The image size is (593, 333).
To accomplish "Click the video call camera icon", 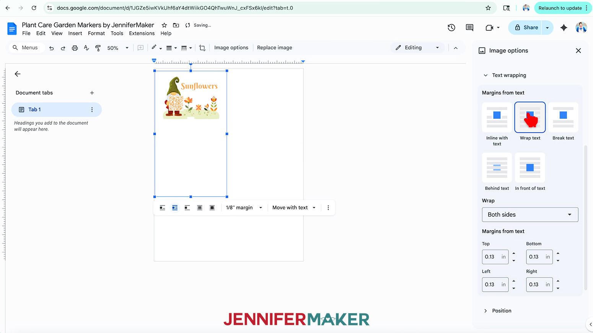I will coord(489,27).
